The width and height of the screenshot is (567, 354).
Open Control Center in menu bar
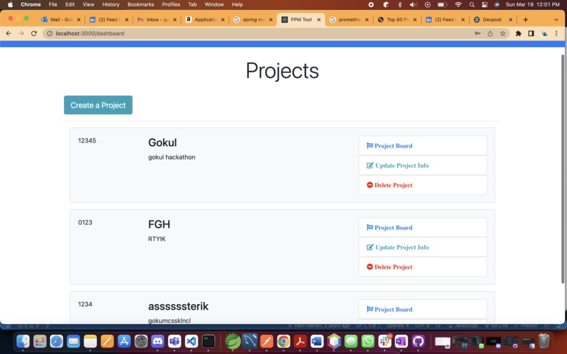click(485, 5)
